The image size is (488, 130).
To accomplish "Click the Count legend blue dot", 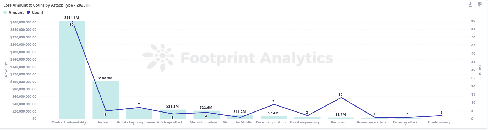I will (28, 12).
